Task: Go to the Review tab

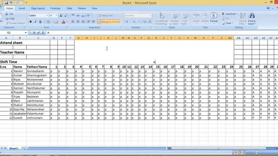Action: click(x=82, y=8)
